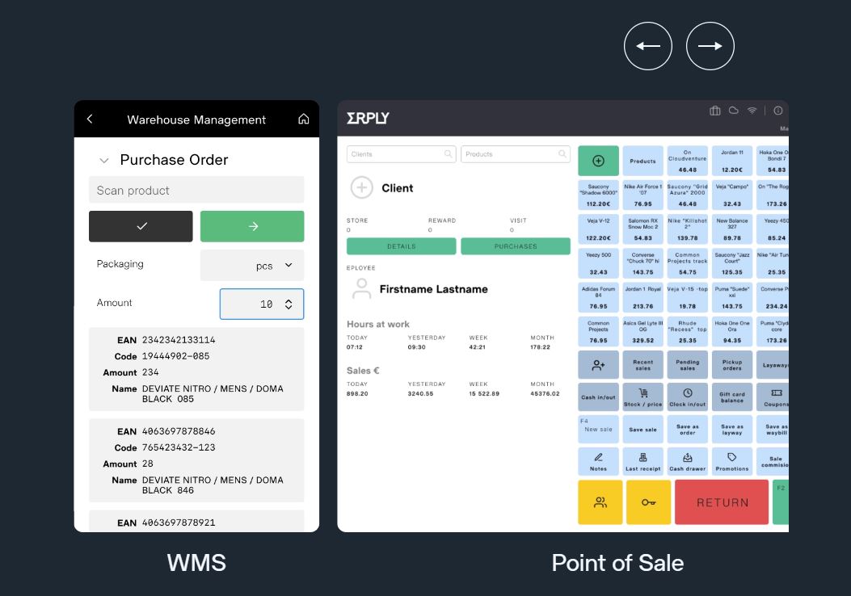851x596 pixels.
Task: View Promotions via the tag icon
Action: click(732, 460)
